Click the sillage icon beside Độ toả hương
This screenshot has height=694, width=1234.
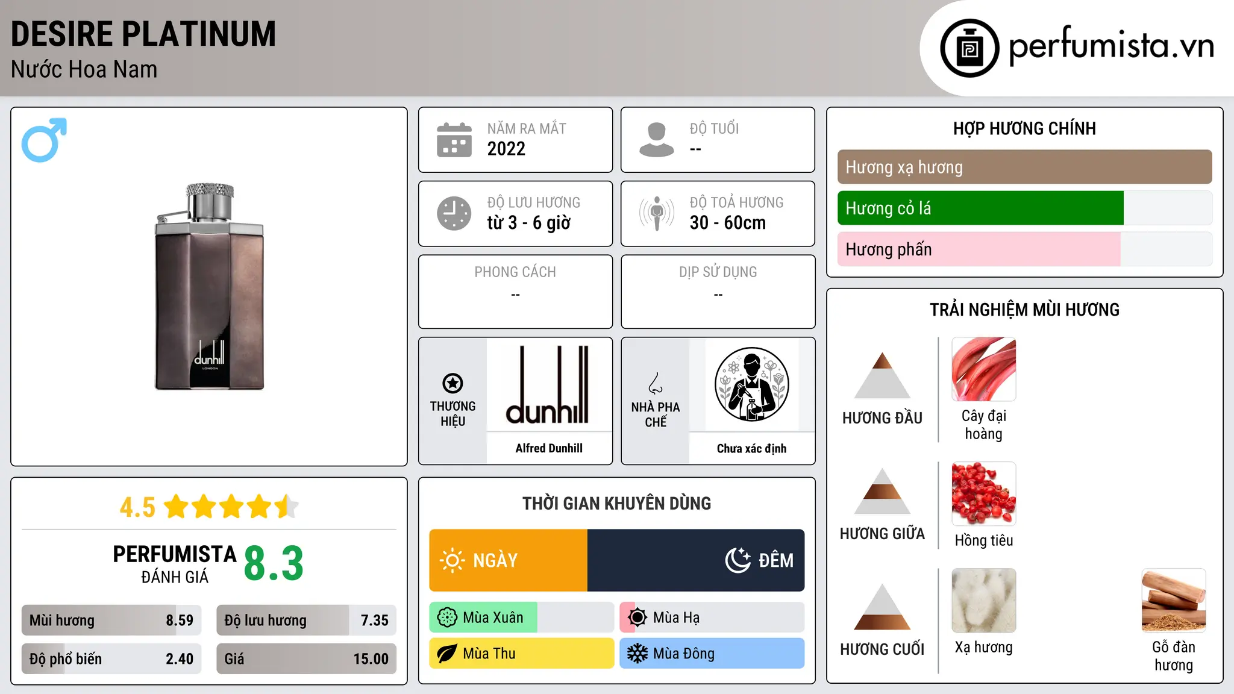(657, 213)
